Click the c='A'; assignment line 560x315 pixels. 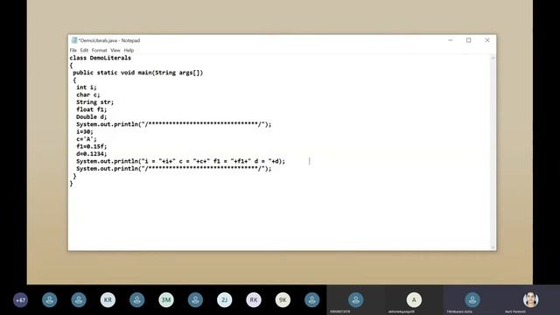86,139
